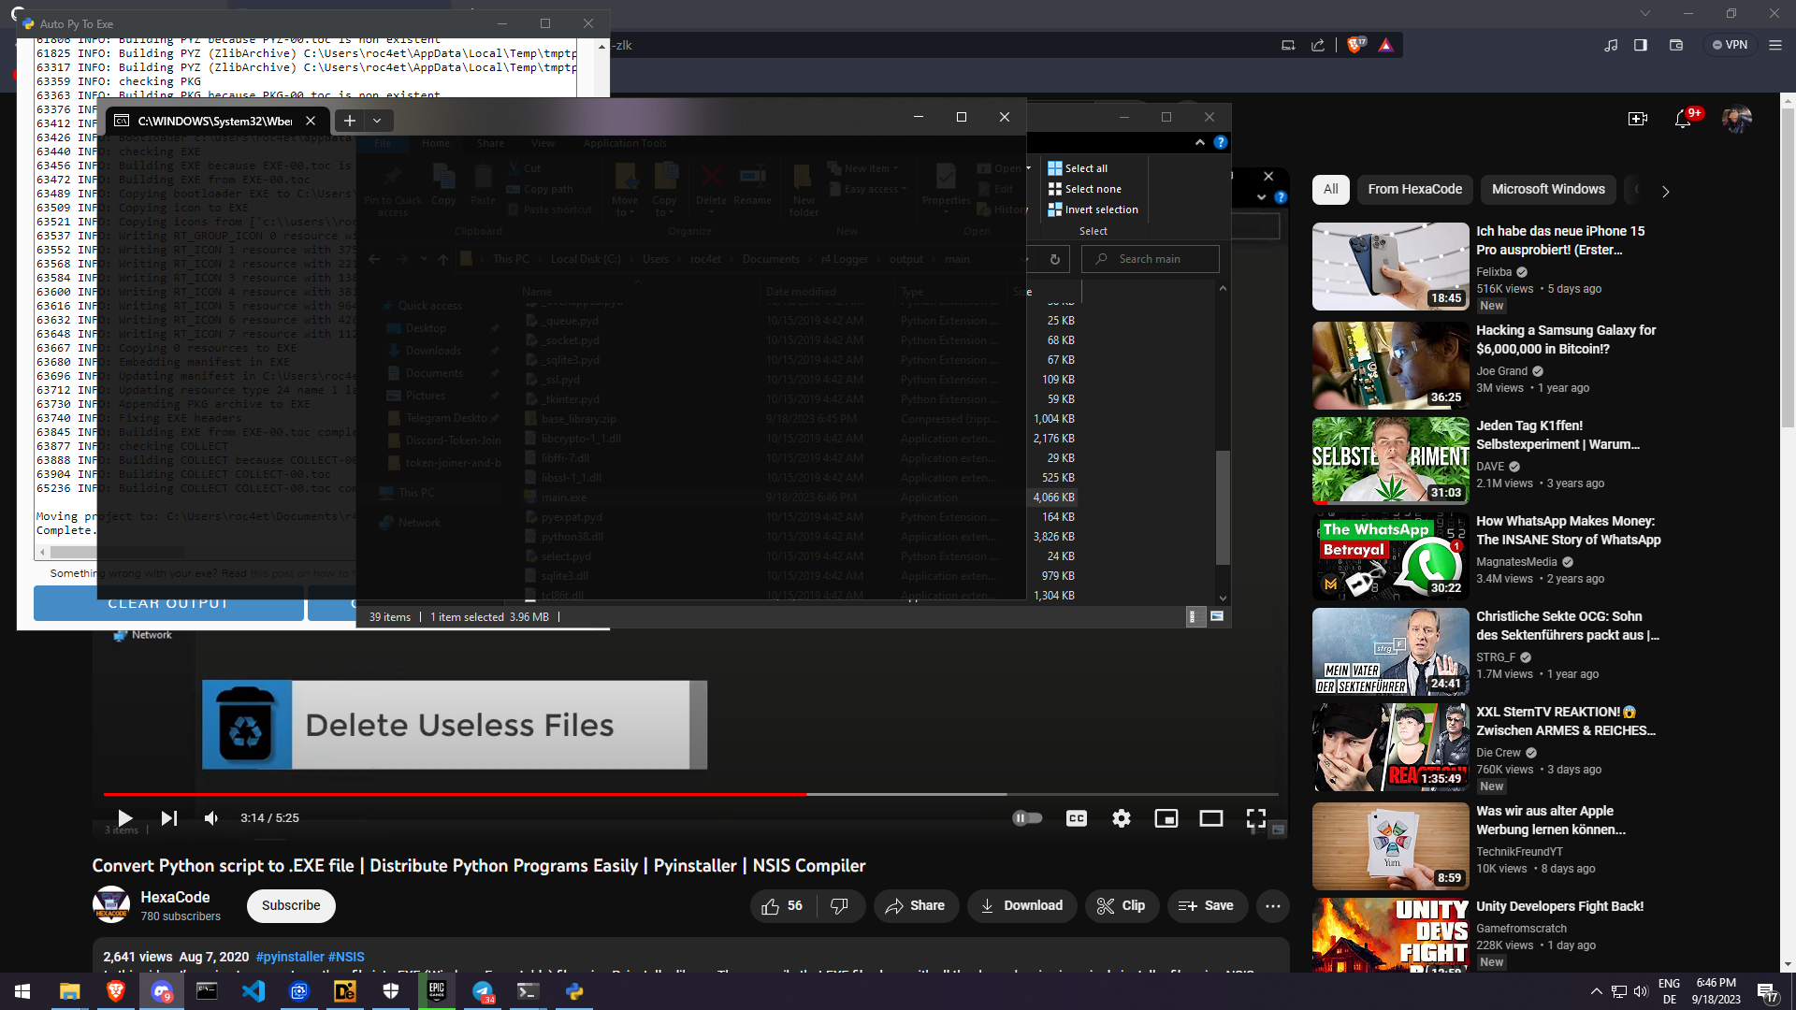The width and height of the screenshot is (1796, 1010).
Task: Enter fullscreen video mode
Action: (x=1256, y=818)
